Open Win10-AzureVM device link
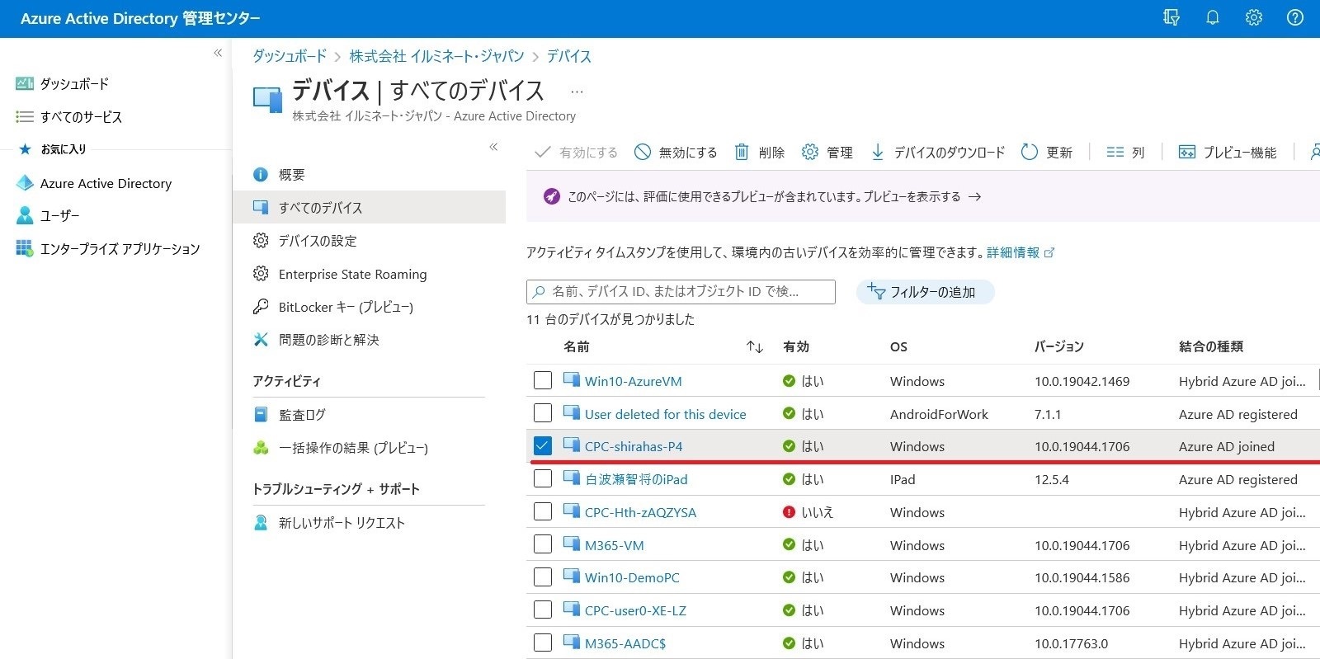1320x659 pixels. pos(633,381)
